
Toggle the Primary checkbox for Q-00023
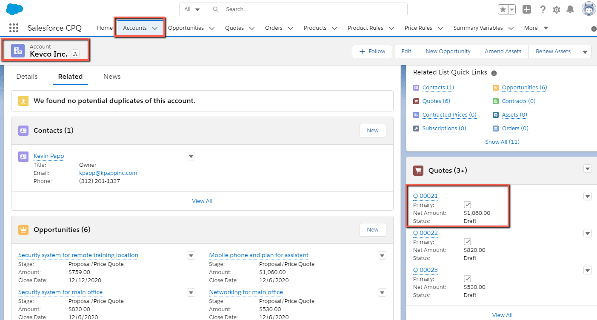coord(467,279)
